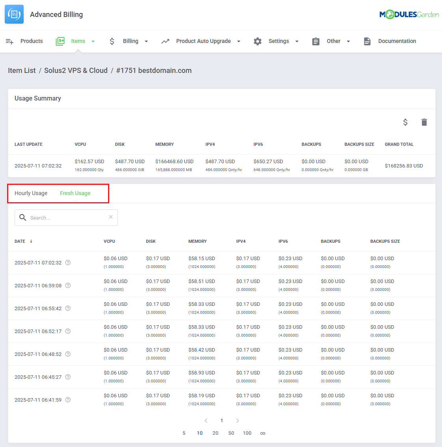The width and height of the screenshot is (442, 447).
Task: Open the Products menu item
Action: 31,41
